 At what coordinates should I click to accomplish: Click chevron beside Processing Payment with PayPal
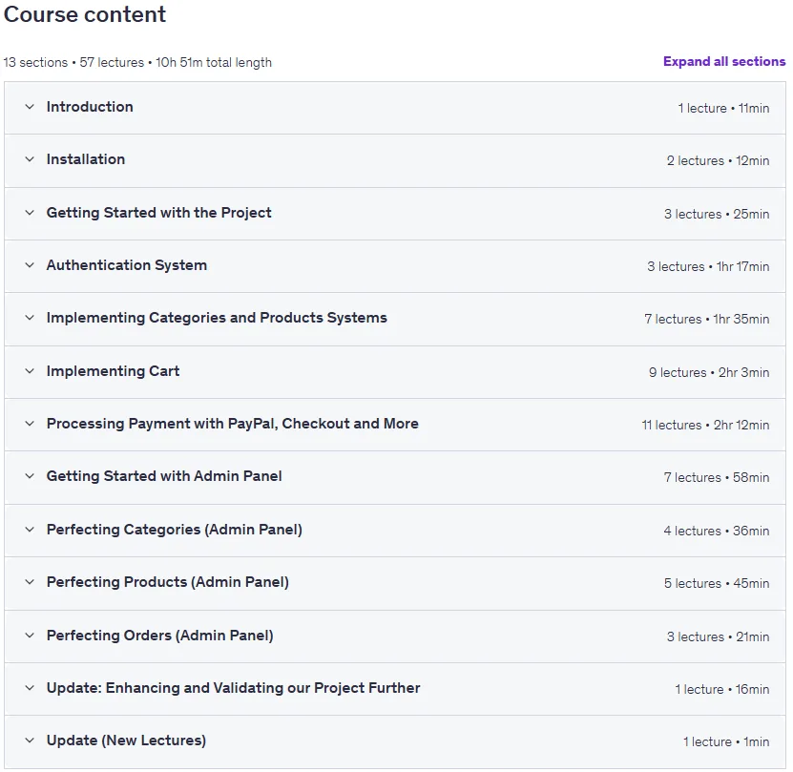[x=30, y=424]
